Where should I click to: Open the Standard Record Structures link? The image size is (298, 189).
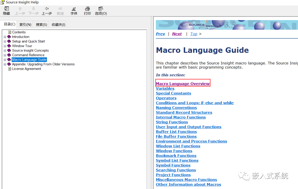coord(184,112)
